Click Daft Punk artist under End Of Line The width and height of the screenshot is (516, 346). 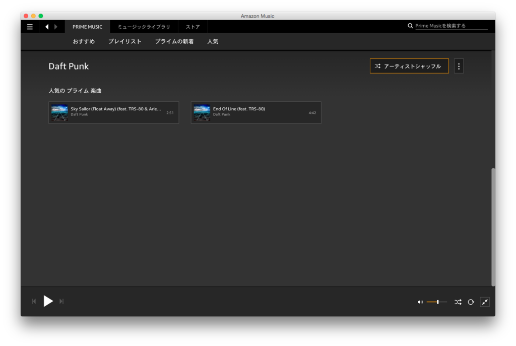coord(222,114)
